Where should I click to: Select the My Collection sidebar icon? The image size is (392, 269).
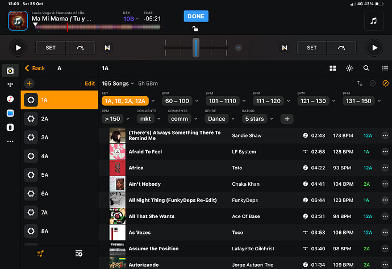click(10, 71)
